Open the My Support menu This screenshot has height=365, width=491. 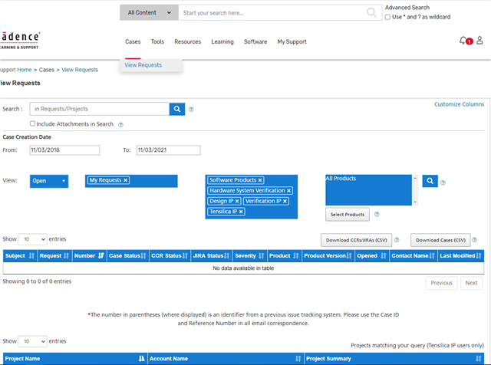click(x=292, y=41)
